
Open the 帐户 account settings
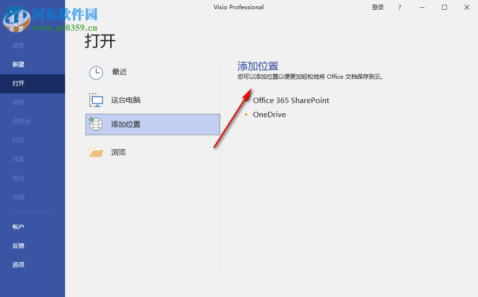pos(18,226)
